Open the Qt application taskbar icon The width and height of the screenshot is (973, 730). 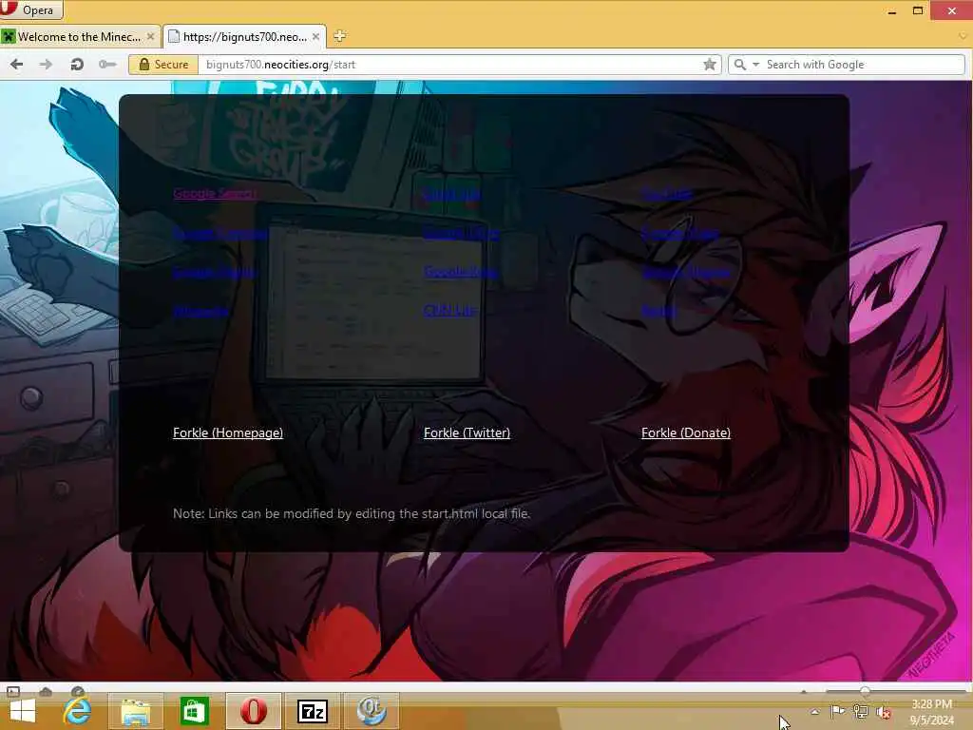click(372, 711)
